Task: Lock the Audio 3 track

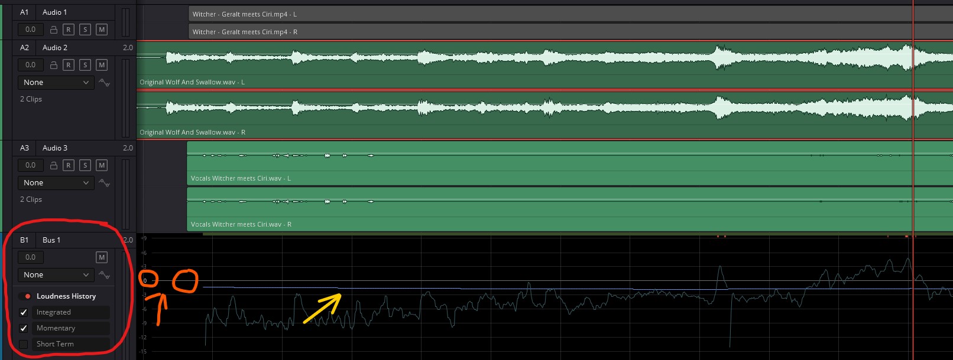Action: pyautogui.click(x=54, y=165)
